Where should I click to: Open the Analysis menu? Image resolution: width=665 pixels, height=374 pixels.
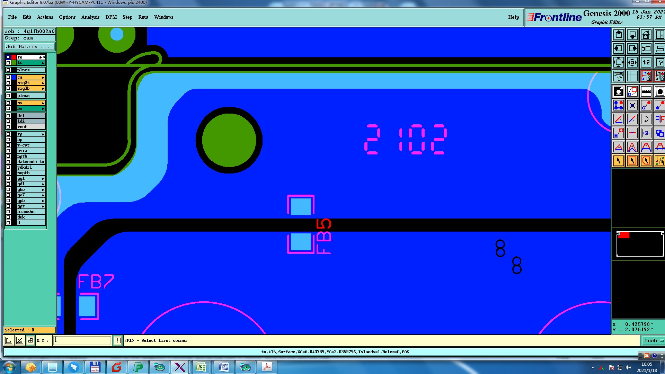[90, 17]
